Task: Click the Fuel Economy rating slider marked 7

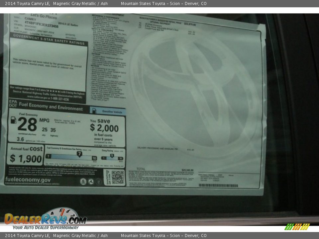Action: pyautogui.click(x=79, y=154)
